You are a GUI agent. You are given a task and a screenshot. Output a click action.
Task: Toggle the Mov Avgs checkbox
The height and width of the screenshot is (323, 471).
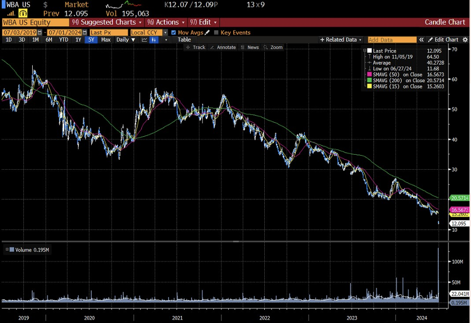point(173,33)
